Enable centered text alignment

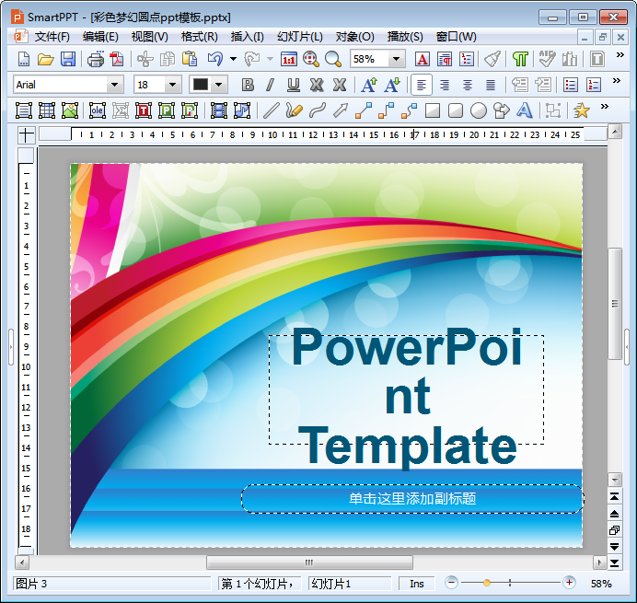[468, 85]
